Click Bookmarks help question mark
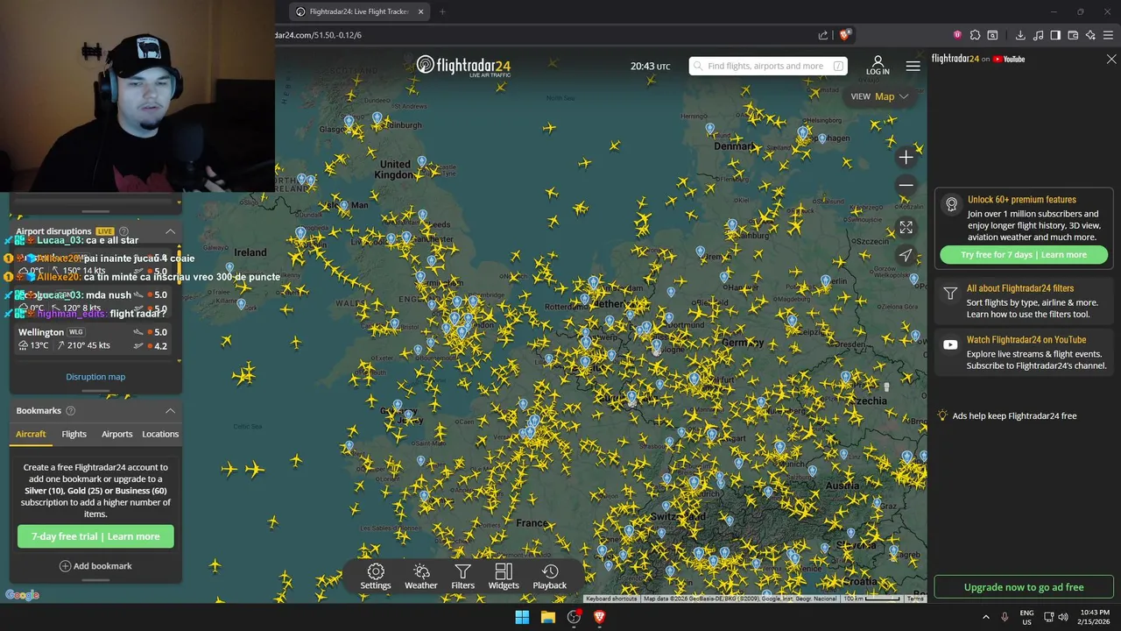The height and width of the screenshot is (631, 1121). pos(71,411)
